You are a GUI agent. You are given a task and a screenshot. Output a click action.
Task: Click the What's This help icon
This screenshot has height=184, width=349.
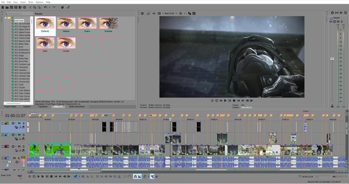coord(68,7)
